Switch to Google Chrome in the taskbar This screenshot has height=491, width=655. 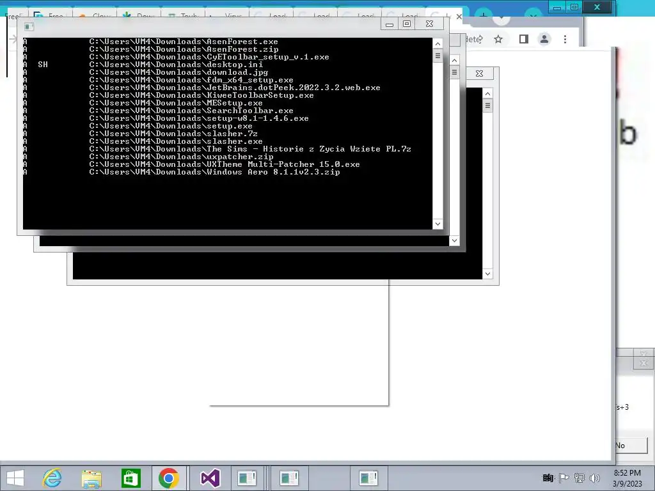pyautogui.click(x=169, y=478)
